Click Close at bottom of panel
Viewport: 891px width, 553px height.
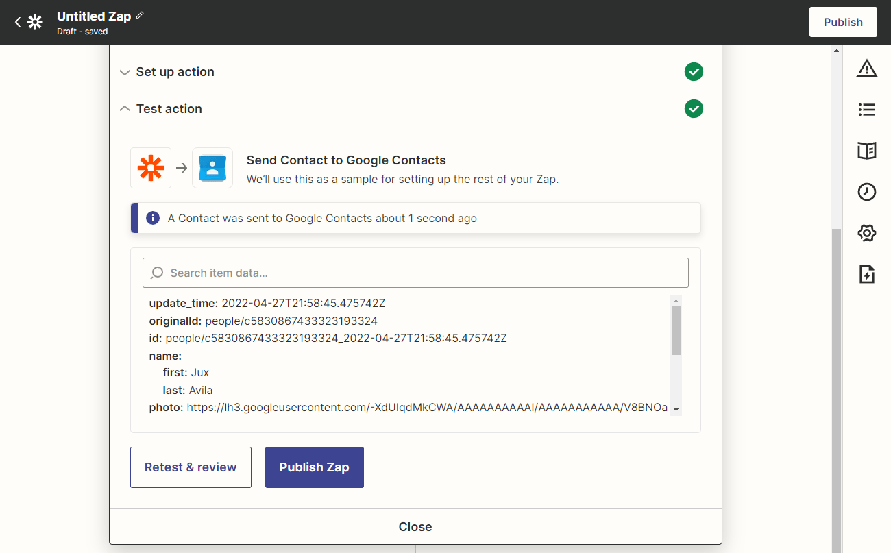[415, 527]
